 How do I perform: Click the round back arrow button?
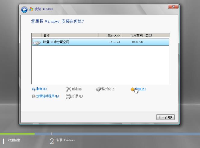tap(24, 9)
